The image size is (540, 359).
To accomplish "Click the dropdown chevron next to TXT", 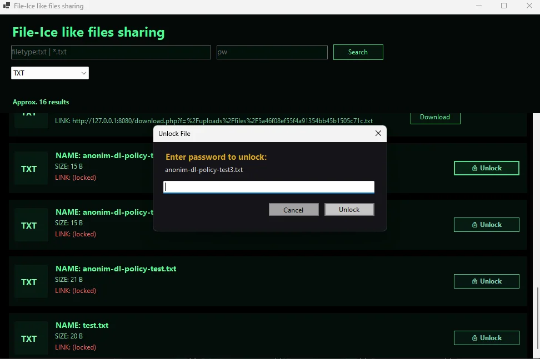I will tap(82, 73).
